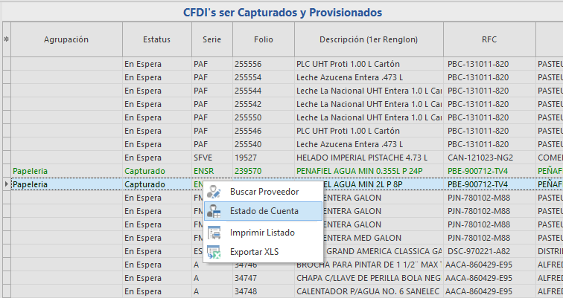Viewport: 563px width, 298px height.
Task: Select folio 255544 cell
Action: pyautogui.click(x=264, y=91)
